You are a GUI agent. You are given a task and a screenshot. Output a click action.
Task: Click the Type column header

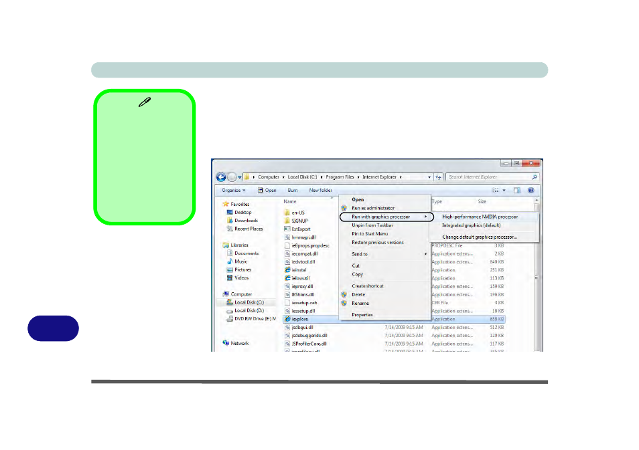pos(437,201)
